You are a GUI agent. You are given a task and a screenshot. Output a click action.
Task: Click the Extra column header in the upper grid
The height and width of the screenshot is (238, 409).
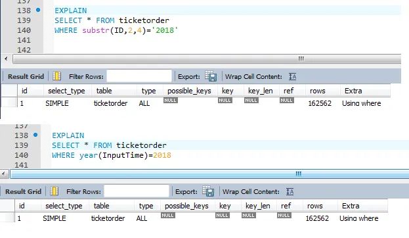(353, 91)
